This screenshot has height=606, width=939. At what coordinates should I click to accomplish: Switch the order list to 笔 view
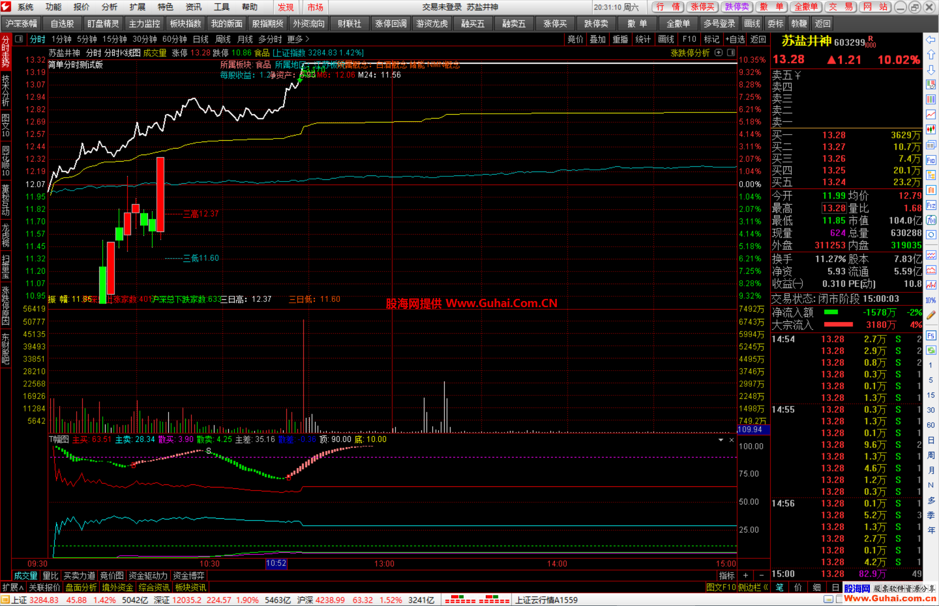[x=779, y=587]
